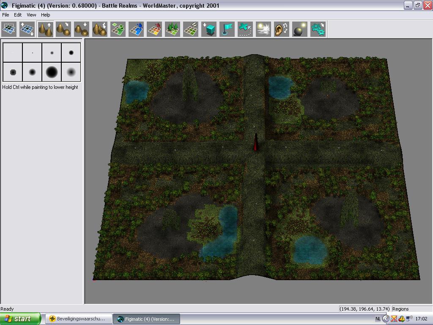
Task: Select the small solid dot brush ending the top row
Action: point(71,52)
